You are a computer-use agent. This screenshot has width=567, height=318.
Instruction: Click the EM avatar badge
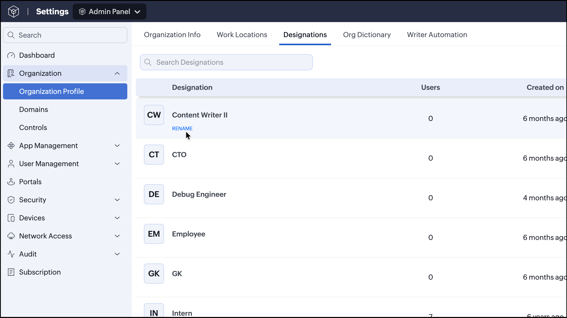click(x=154, y=234)
